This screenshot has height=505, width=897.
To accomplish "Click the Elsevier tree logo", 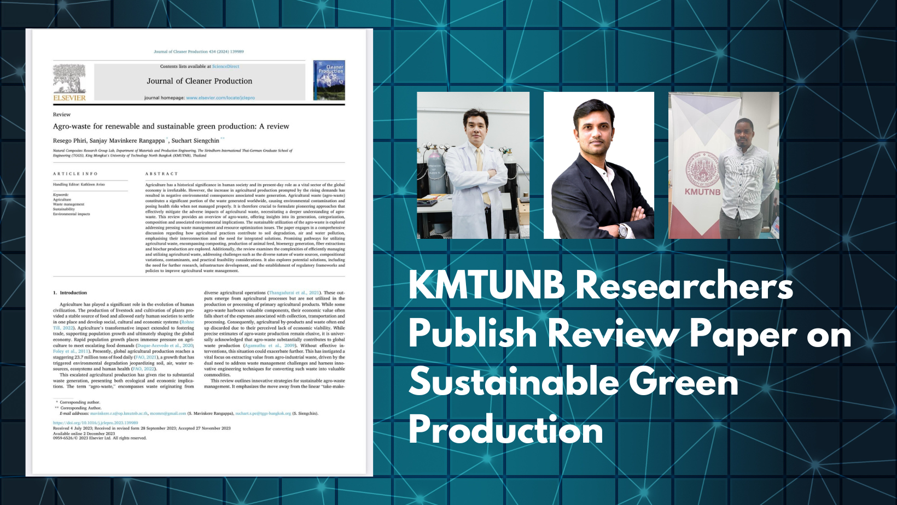I will point(69,83).
